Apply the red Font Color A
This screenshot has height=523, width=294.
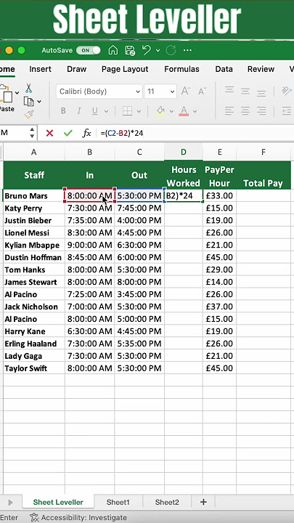tap(184, 111)
